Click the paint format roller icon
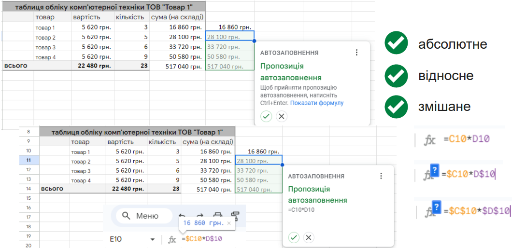Image resolution: width=512 pixels, height=248 pixels. [235, 216]
